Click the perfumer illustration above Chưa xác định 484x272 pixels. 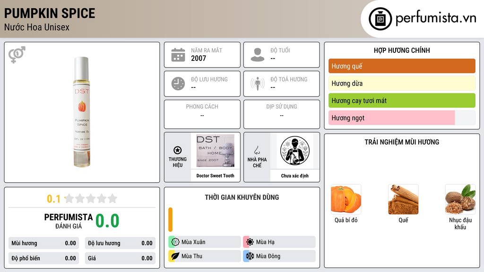(x=295, y=151)
